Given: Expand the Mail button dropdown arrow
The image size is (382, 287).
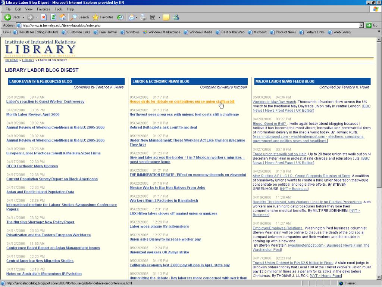Looking at the screenshot, I should pos(137,17).
